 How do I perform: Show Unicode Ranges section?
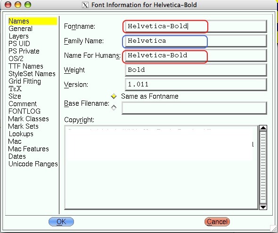point(33,164)
